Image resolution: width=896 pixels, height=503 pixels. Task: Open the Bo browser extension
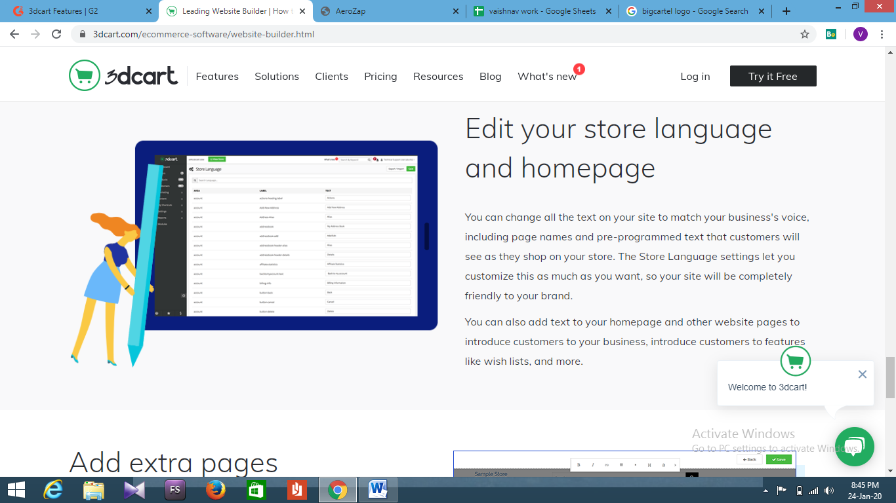click(x=831, y=34)
